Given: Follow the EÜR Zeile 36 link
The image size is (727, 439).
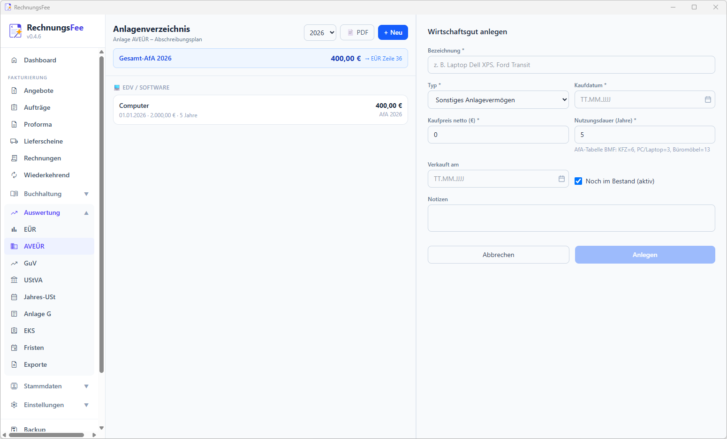Looking at the screenshot, I should (383, 59).
